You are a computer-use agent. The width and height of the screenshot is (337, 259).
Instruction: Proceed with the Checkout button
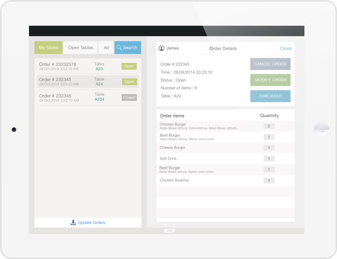270,96
